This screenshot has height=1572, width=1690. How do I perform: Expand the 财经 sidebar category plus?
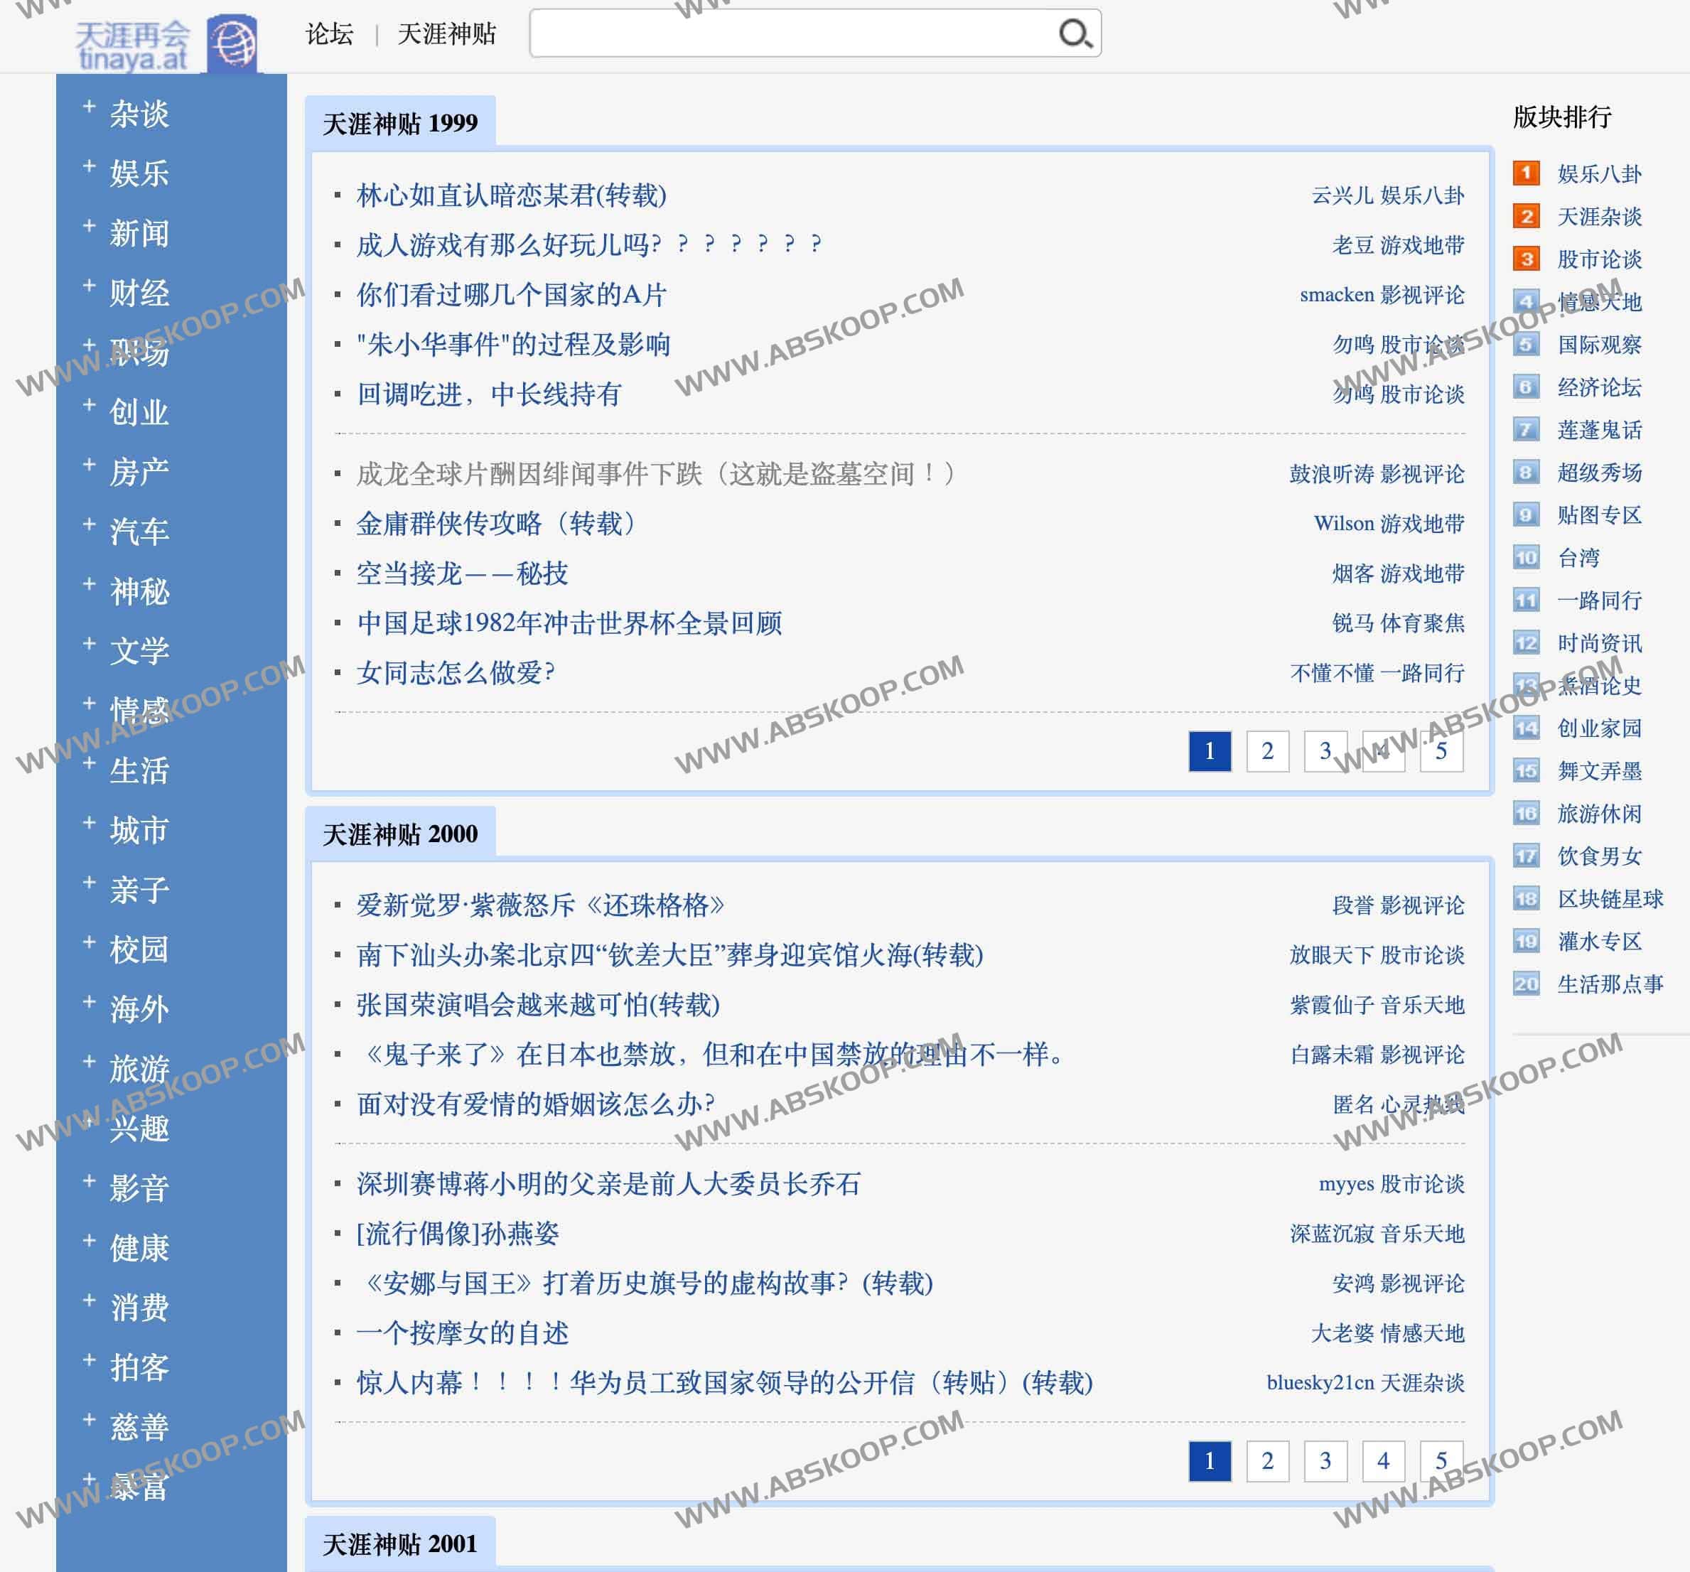click(88, 286)
